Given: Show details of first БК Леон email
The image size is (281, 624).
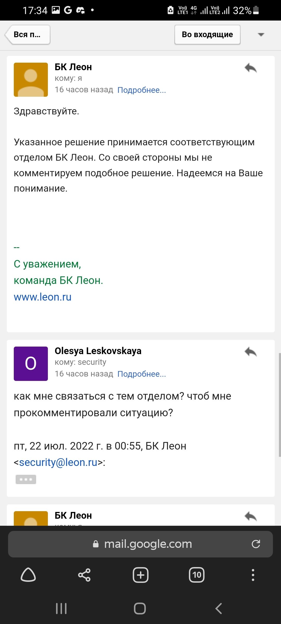Looking at the screenshot, I should pos(142,90).
